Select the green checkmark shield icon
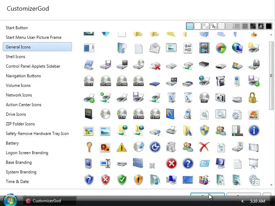Screen dimensions: 275x206 coord(122,180)
